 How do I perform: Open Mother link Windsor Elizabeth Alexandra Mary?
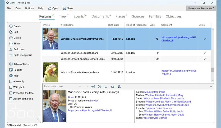tap(164, 95)
